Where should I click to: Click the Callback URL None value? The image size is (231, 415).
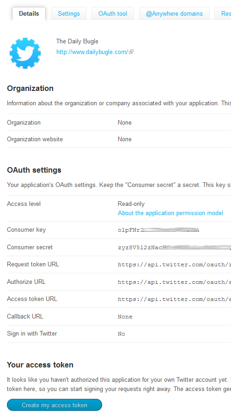[x=125, y=317]
